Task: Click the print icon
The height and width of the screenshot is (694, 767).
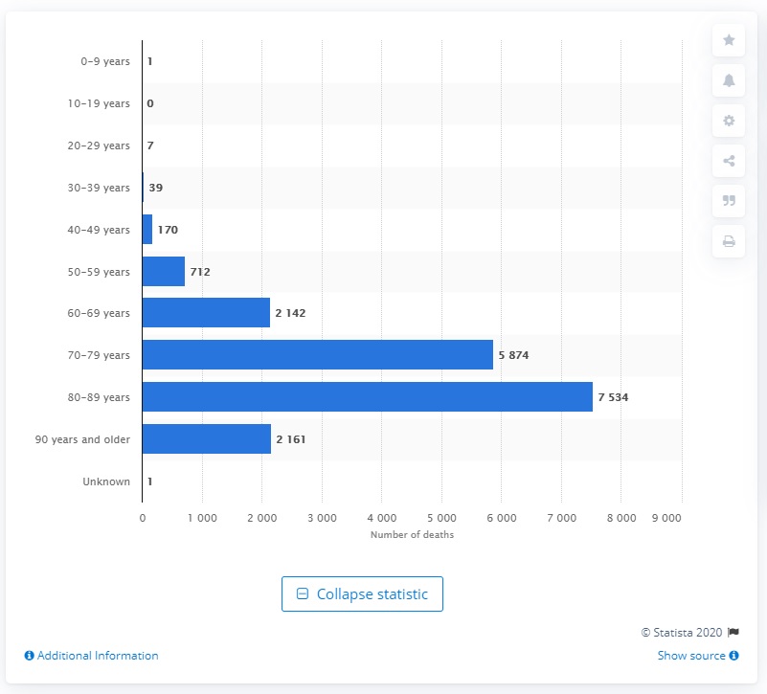Action: [729, 241]
